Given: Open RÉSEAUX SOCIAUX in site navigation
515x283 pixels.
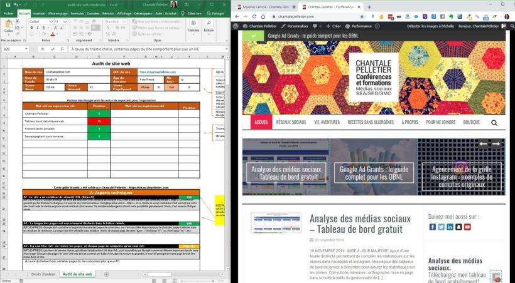Looking at the screenshot, I should [291, 122].
